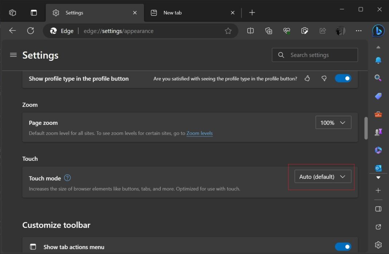Follow the Zoom levels link
This screenshot has width=389, height=254.
[x=200, y=133]
